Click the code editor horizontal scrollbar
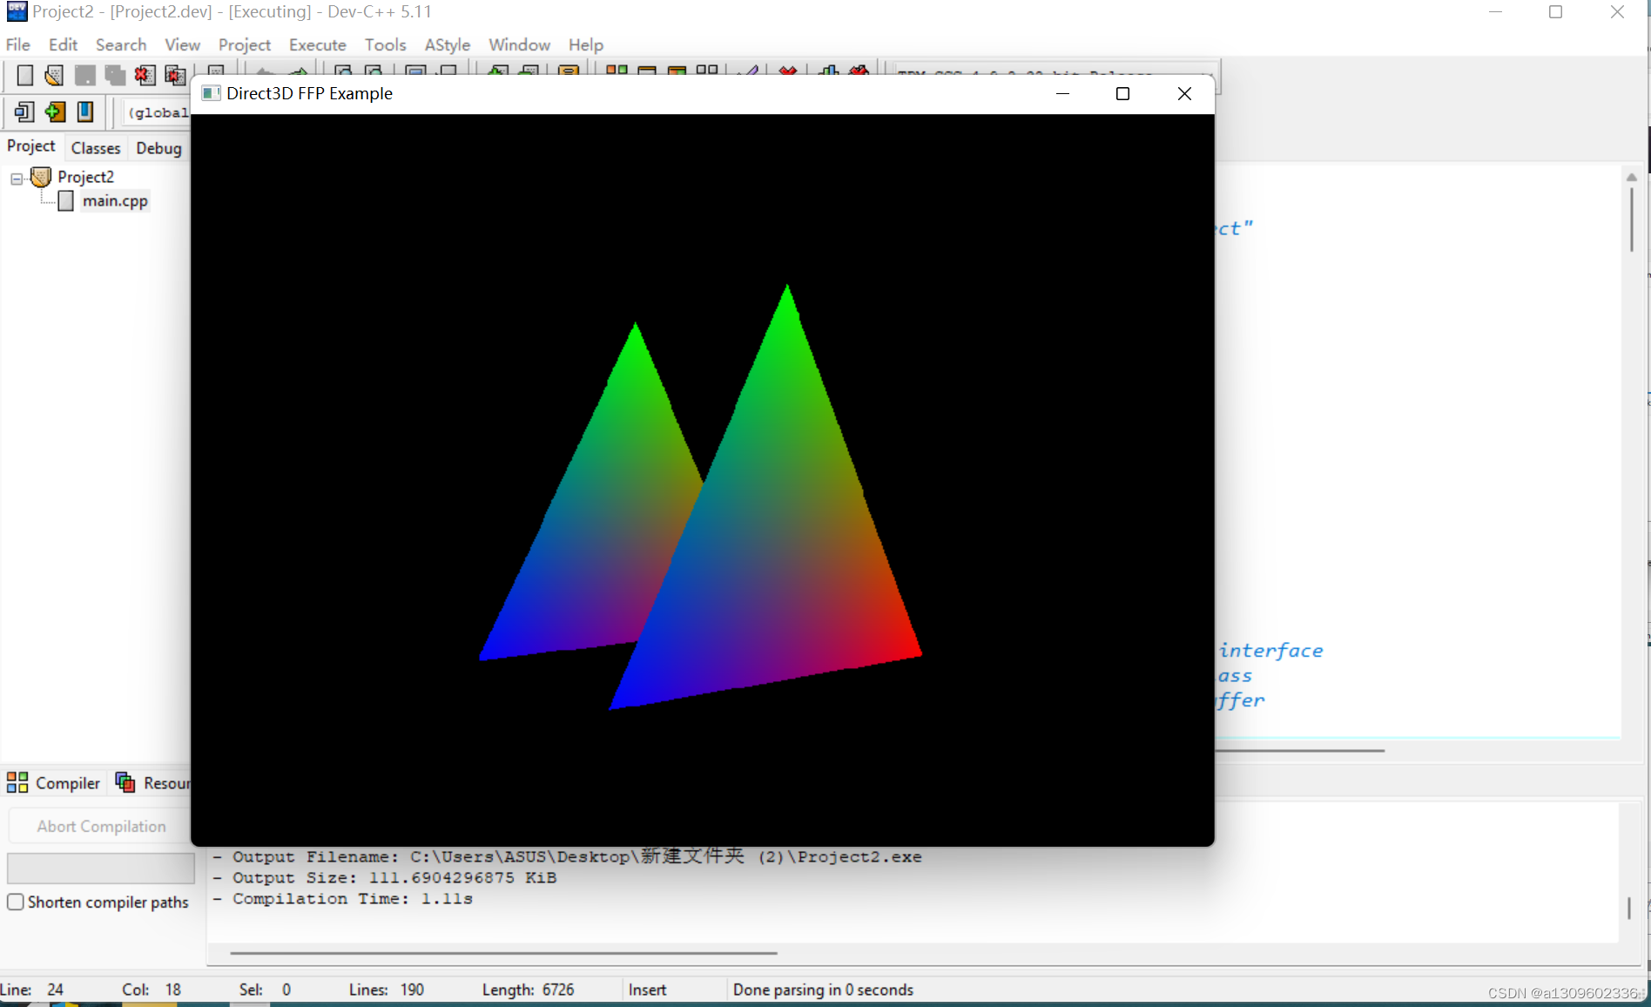Viewport: 1651px width, 1007px height. click(1300, 750)
